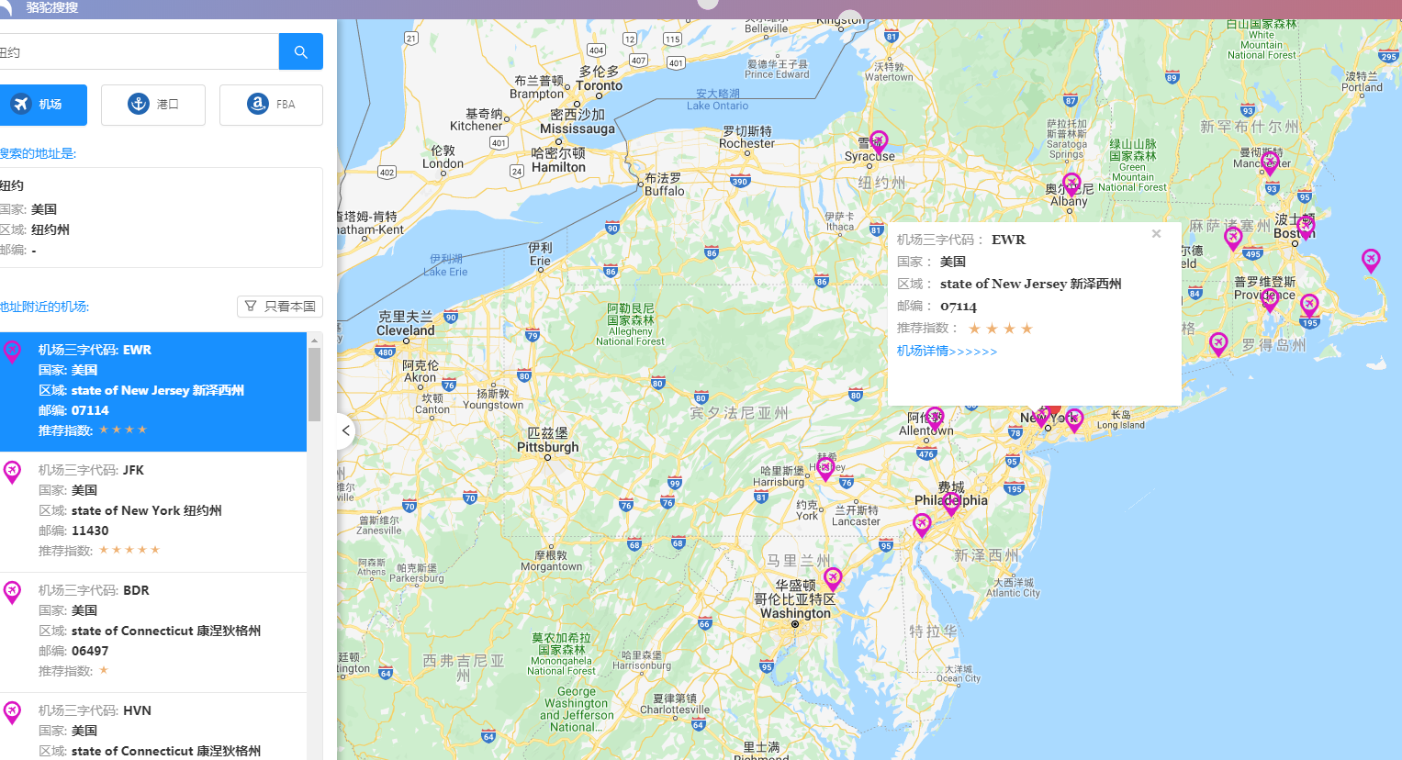
Task: Open the 机场详情 details link for EWR
Action: (946, 351)
